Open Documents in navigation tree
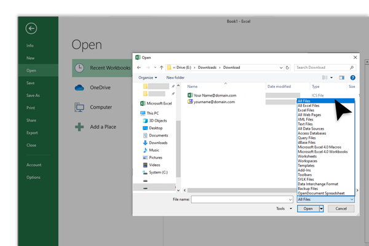The image size is (369, 246). pos(156,135)
